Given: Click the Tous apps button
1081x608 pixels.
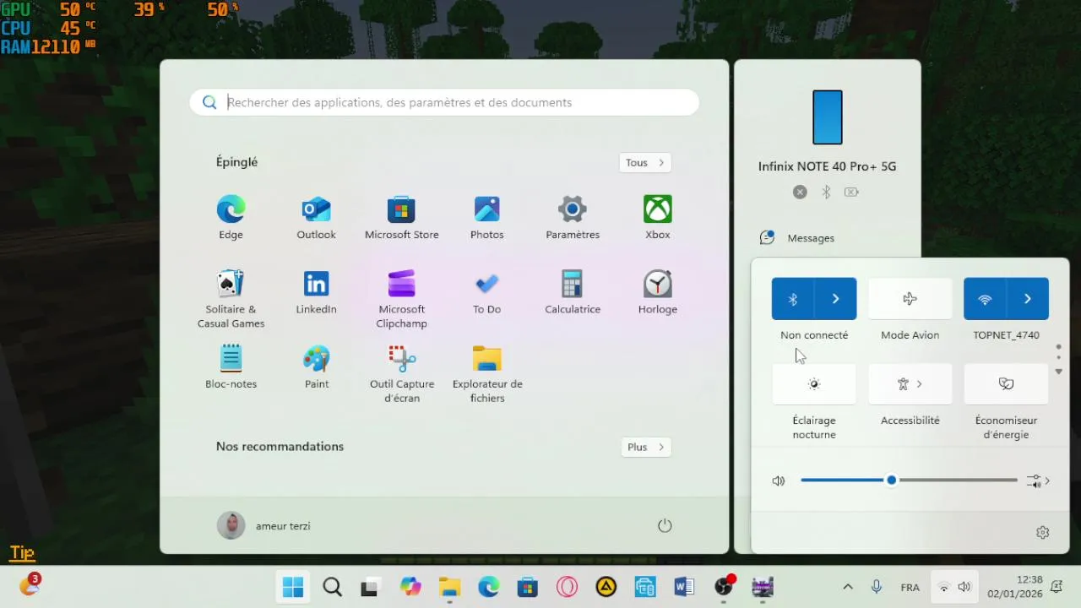Looking at the screenshot, I should 646,163.
